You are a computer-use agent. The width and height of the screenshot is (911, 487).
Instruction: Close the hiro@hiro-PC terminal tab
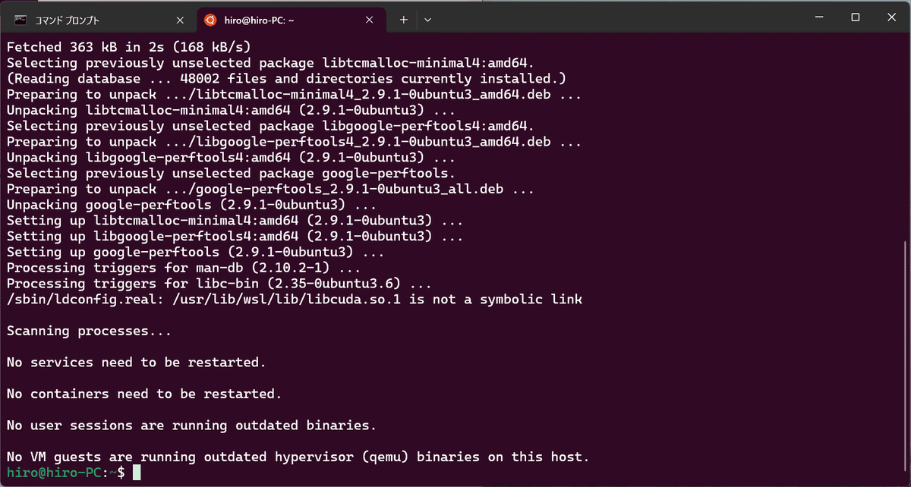pos(369,20)
